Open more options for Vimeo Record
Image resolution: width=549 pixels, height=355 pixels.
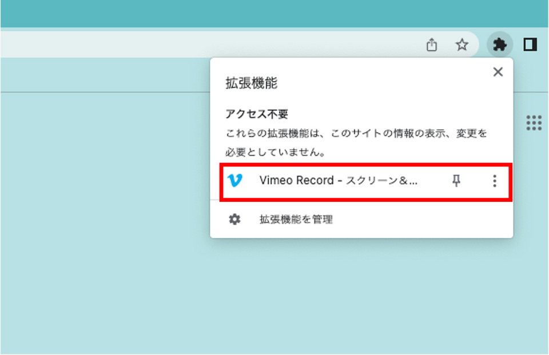pos(494,181)
